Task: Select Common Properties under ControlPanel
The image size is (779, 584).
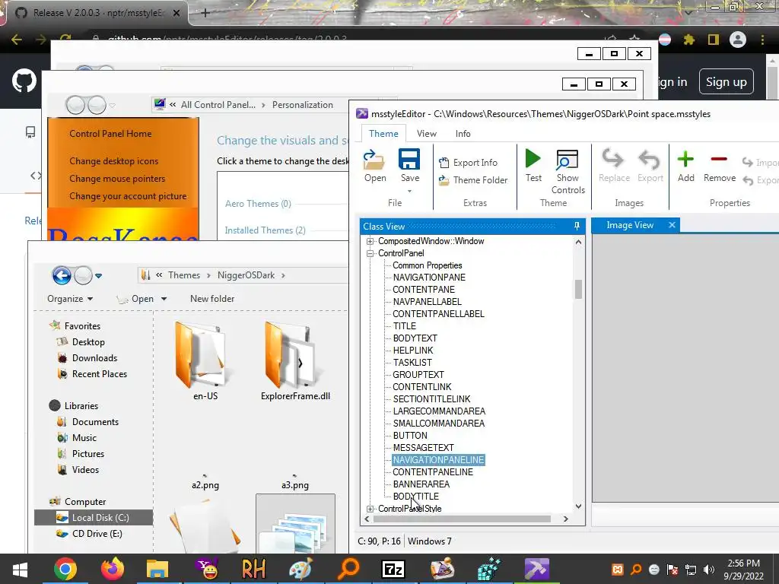Action: [x=428, y=265]
